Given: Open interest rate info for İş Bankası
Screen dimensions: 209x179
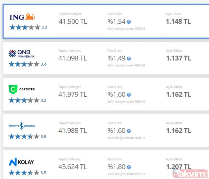Looking at the screenshot, I should tap(129, 131).
